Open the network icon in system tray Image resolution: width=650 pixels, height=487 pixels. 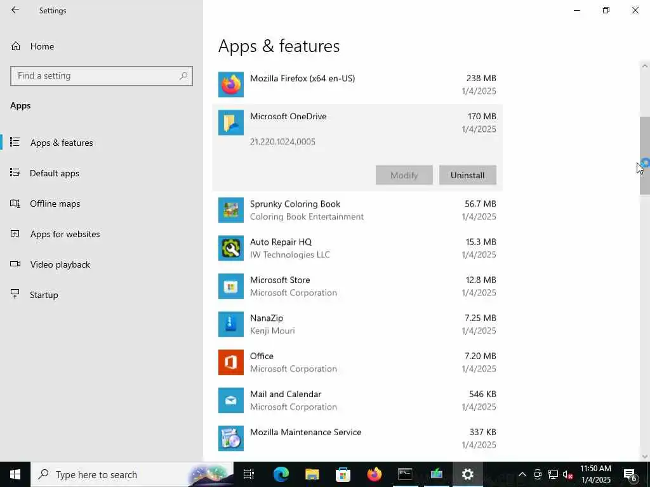[553, 474]
